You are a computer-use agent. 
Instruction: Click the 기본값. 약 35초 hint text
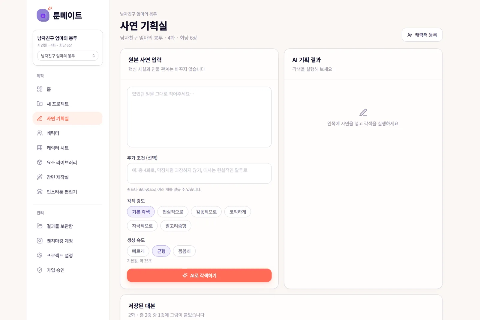[139, 261]
